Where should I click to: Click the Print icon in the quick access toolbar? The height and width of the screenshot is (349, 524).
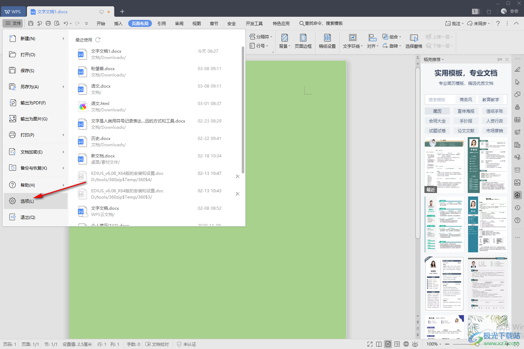48,23
